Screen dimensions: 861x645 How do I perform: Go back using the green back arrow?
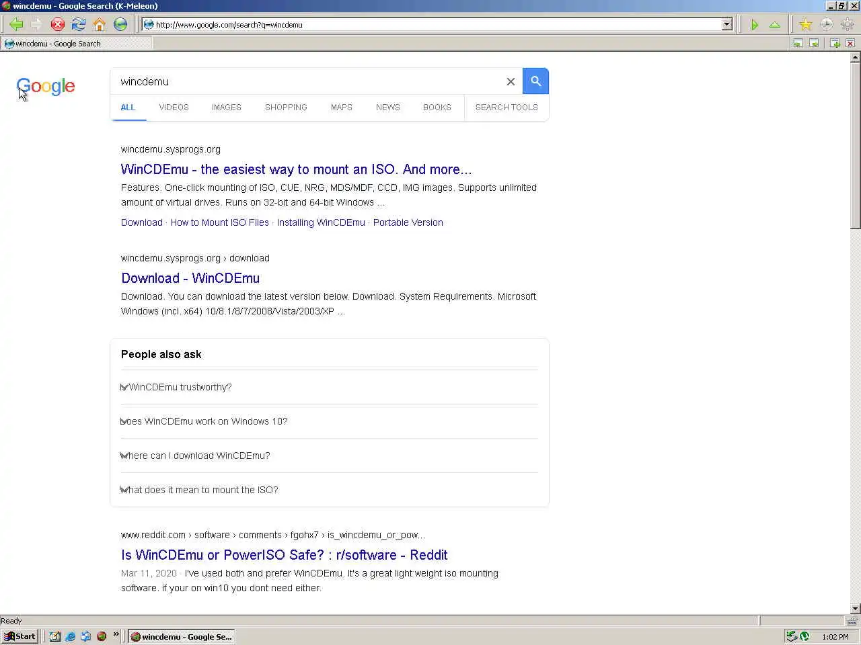16,25
